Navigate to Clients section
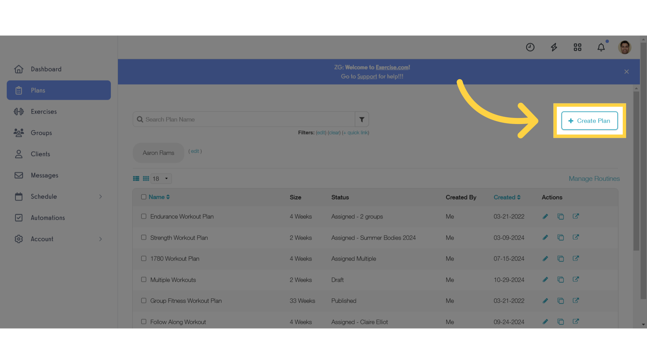 [x=39, y=154]
